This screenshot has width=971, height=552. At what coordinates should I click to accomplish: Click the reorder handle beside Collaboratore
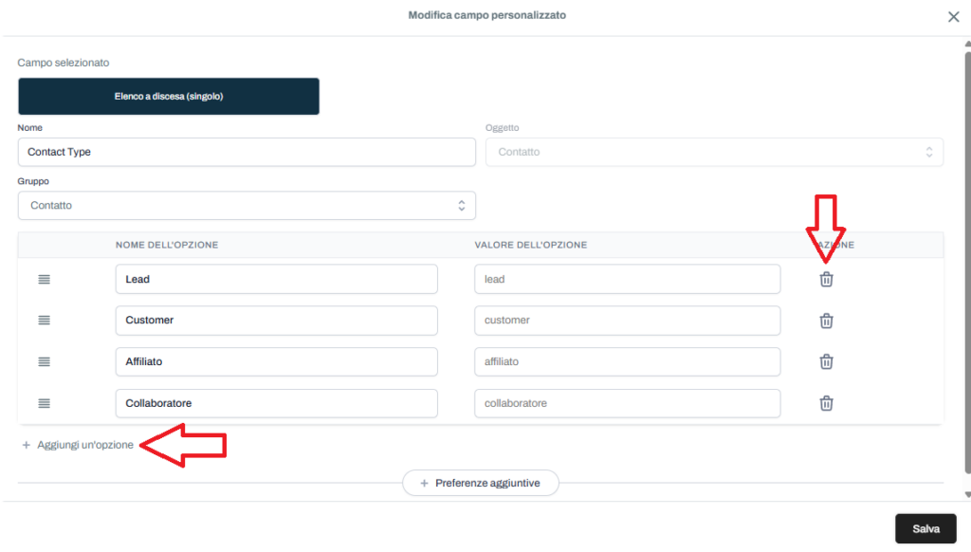pyautogui.click(x=44, y=403)
